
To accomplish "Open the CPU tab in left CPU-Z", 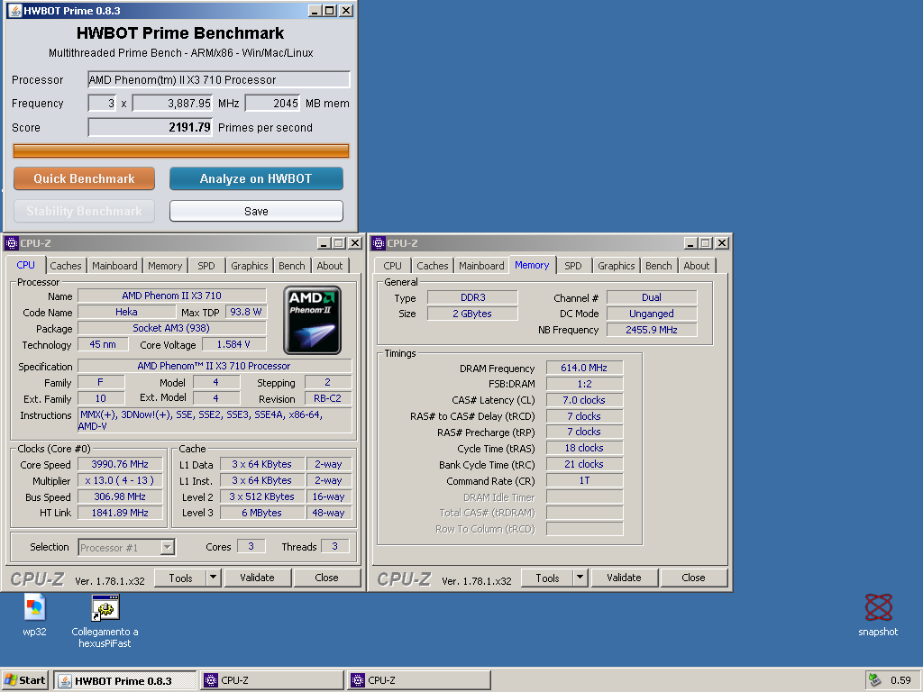I will [x=25, y=266].
